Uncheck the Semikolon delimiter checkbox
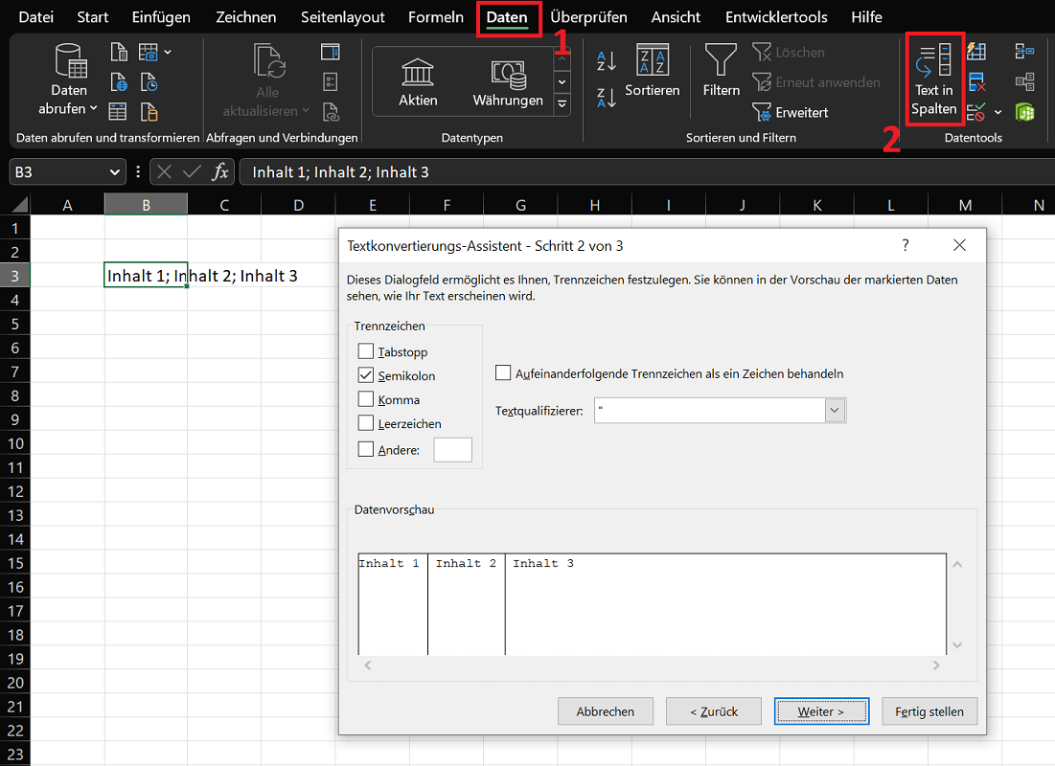This screenshot has height=766, width=1055. click(365, 375)
